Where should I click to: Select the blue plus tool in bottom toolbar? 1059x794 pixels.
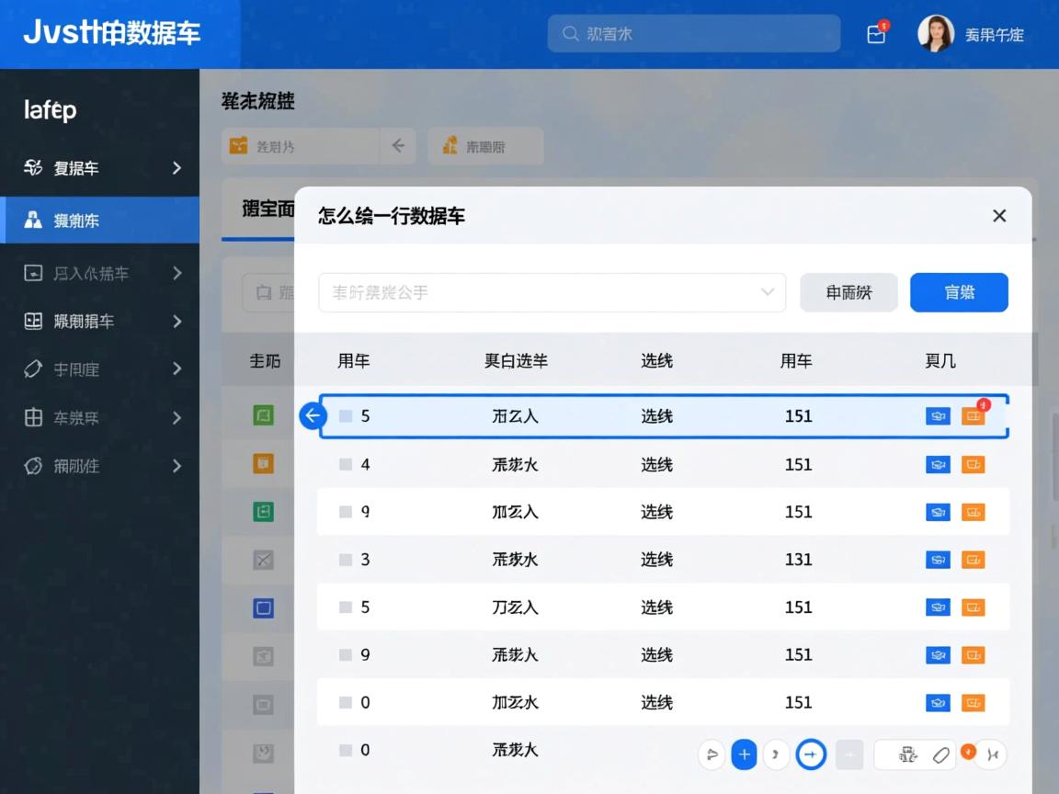(744, 754)
